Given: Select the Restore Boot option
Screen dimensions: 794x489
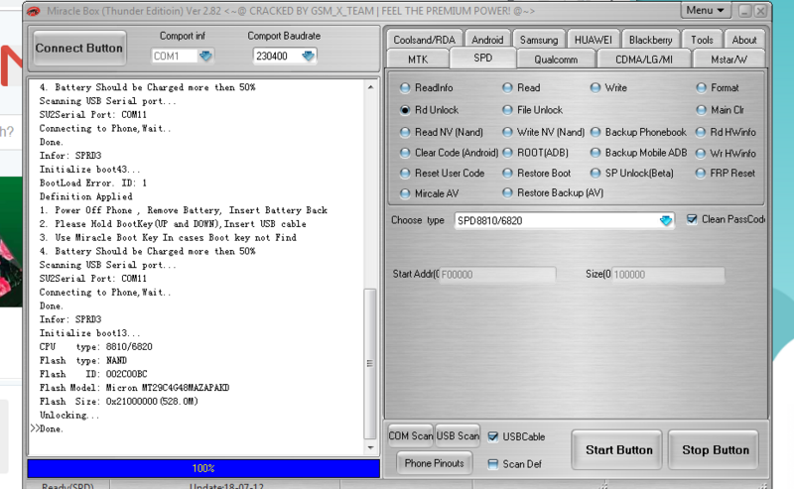Looking at the screenshot, I should point(536,174).
